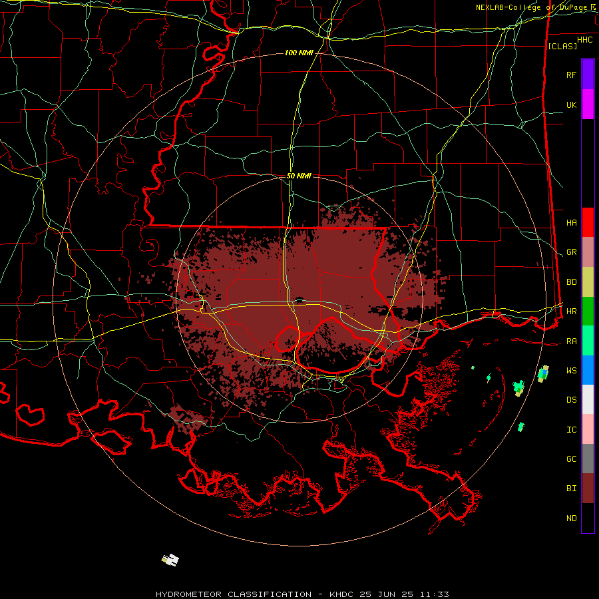This screenshot has height=599, width=599.
Task: Click the Hydrometeor Classification KHDC title caption
Action: pyautogui.click(x=302, y=594)
